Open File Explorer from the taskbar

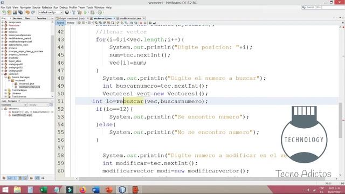pos(17,190)
